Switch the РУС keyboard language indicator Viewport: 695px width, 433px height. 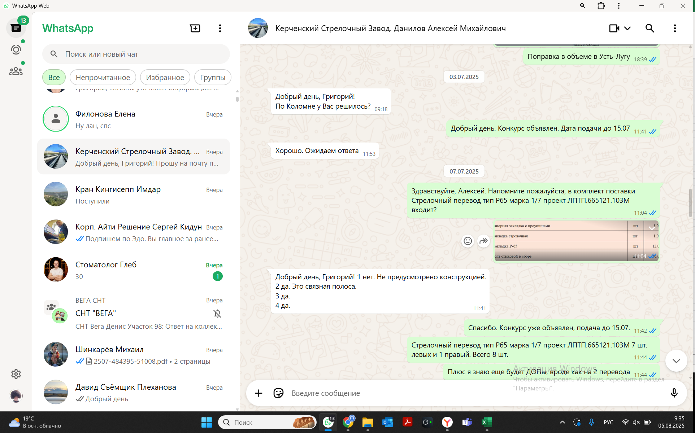[608, 422]
